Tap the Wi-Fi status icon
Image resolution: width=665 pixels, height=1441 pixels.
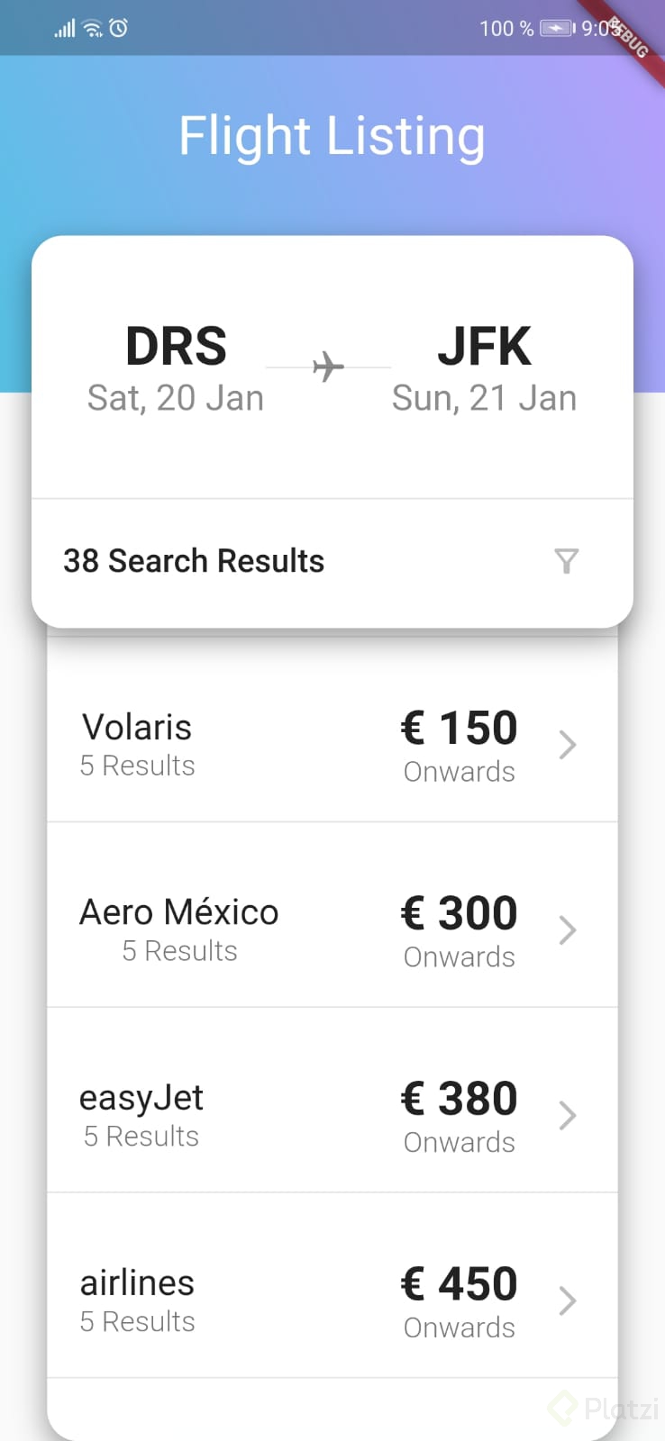93,29
